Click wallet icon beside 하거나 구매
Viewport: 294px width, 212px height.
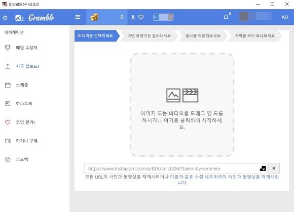[x=8, y=141]
